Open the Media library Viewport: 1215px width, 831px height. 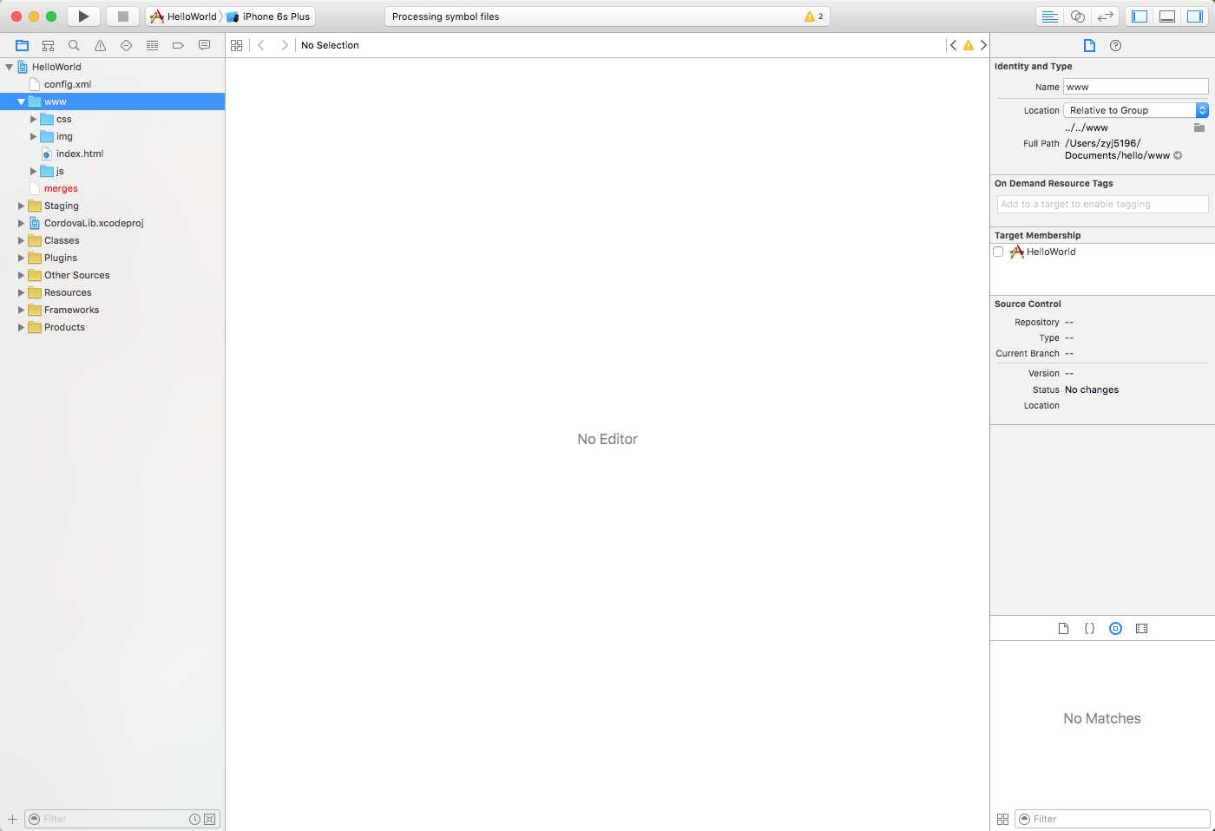click(x=1142, y=628)
